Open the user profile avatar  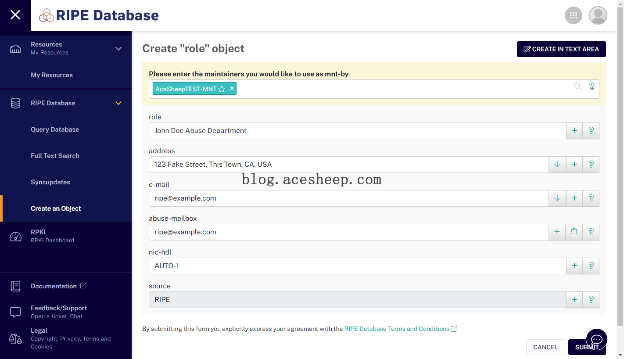tap(598, 15)
